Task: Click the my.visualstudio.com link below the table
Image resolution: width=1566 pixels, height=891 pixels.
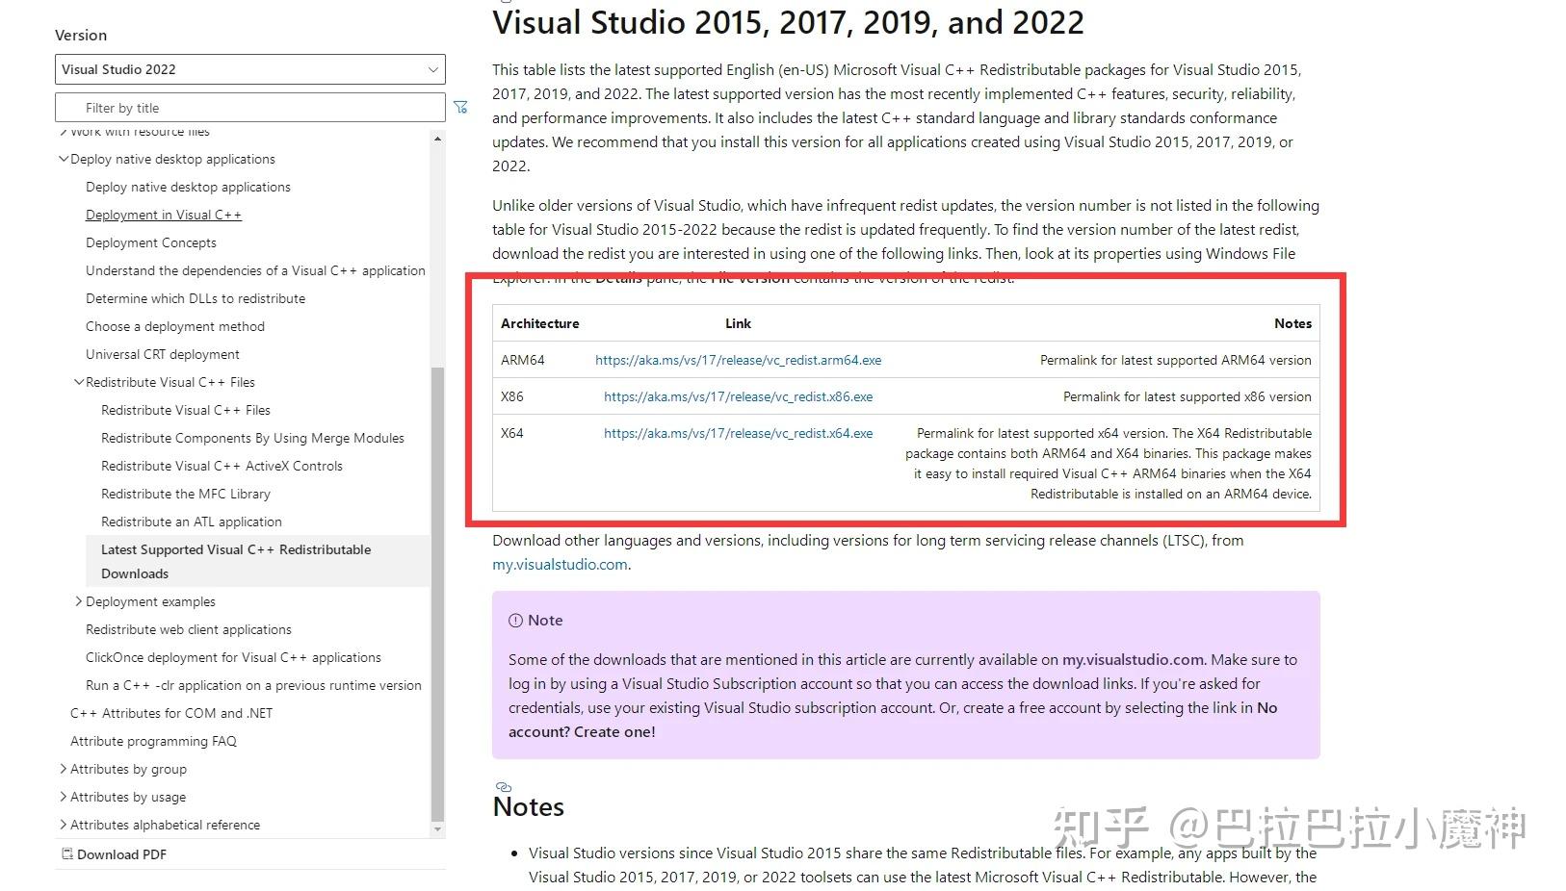Action: coord(560,565)
